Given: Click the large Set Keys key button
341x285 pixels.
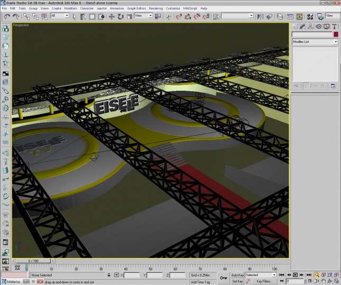Looking at the screenshot, I should 223,278.
